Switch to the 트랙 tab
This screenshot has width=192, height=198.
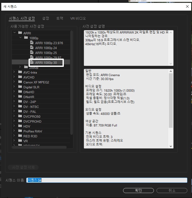point(60,18)
